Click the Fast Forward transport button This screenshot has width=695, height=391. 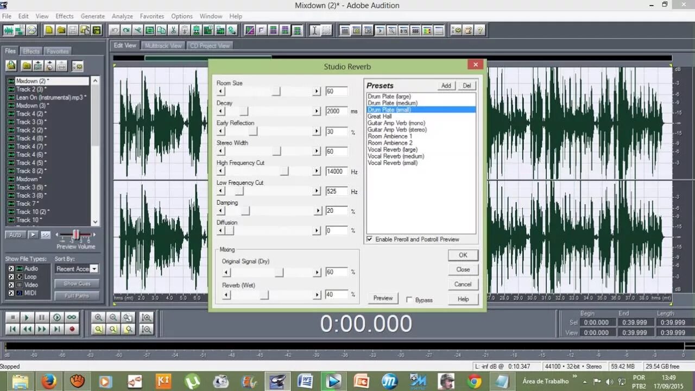[42, 329]
